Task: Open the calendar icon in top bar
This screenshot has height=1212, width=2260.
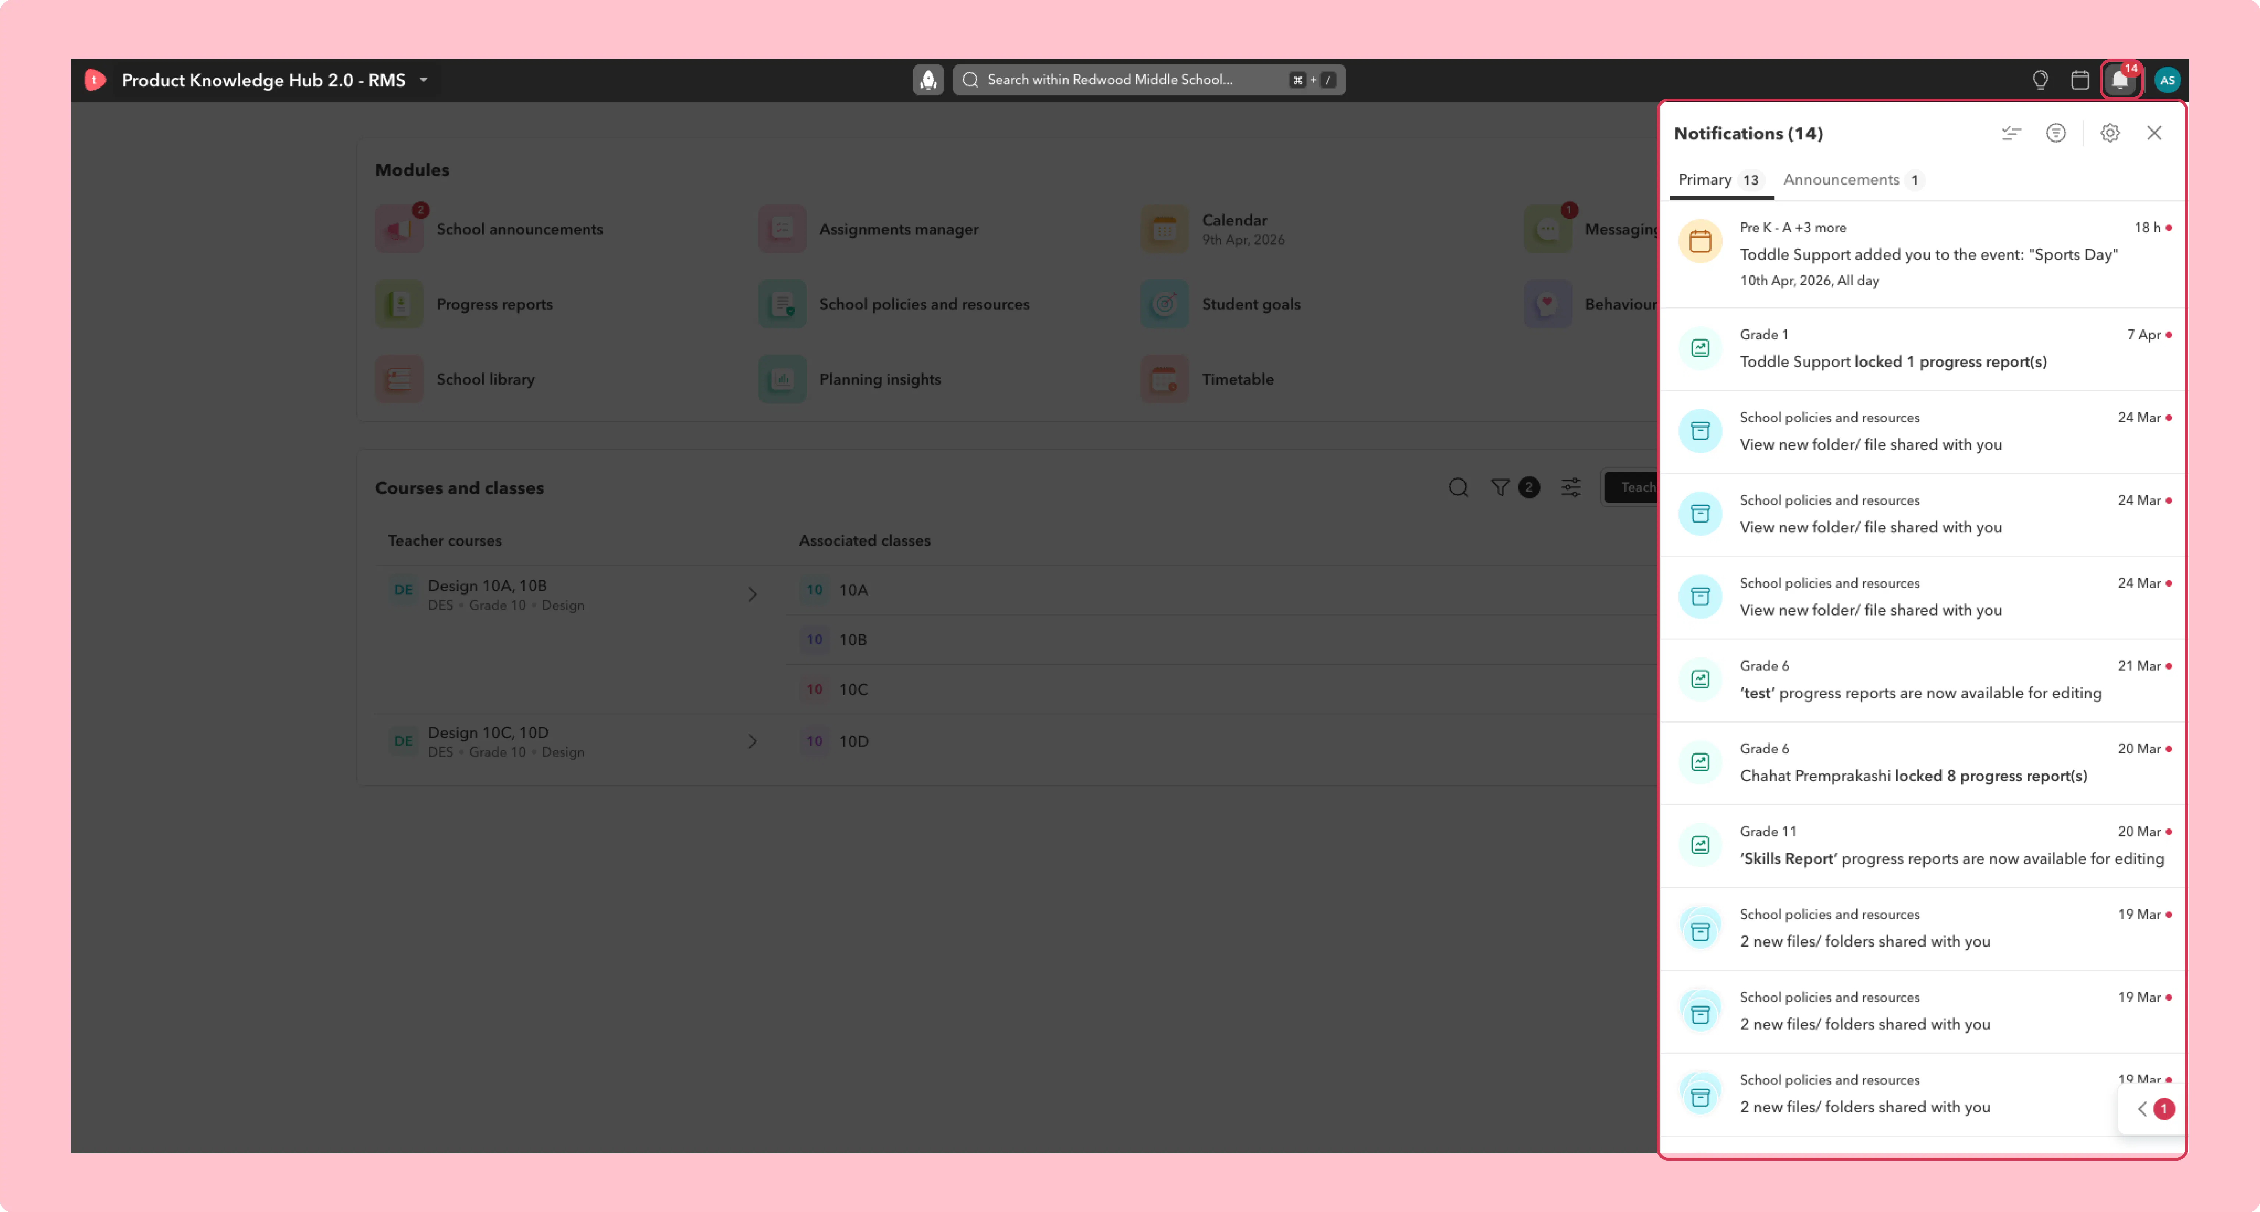Action: [2079, 80]
